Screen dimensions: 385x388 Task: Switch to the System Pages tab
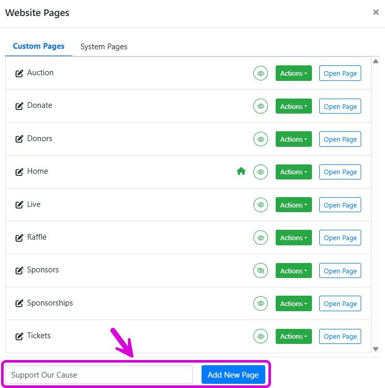coord(104,47)
